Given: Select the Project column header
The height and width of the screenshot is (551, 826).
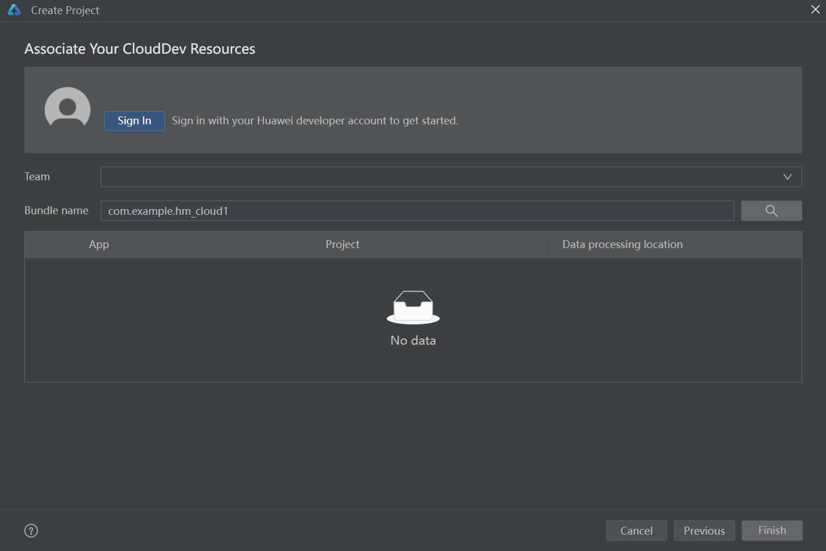Looking at the screenshot, I should coord(342,245).
